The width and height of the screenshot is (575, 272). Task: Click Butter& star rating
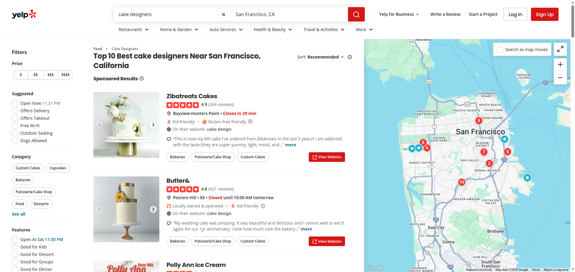(183, 189)
